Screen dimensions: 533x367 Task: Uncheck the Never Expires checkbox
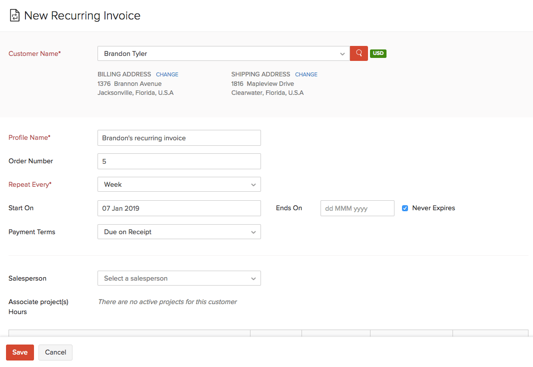tap(404, 208)
